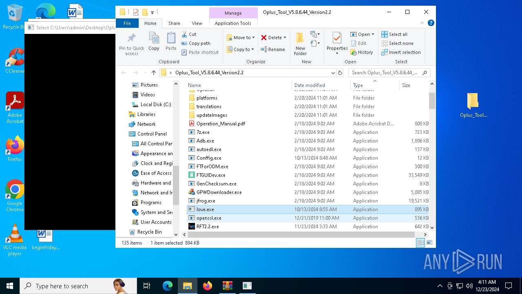Image resolution: width=522 pixels, height=294 pixels.
Task: Refresh the current folder view
Action: [x=340, y=73]
